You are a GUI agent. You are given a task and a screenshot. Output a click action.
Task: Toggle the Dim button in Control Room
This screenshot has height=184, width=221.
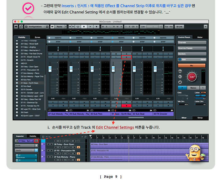180,71
